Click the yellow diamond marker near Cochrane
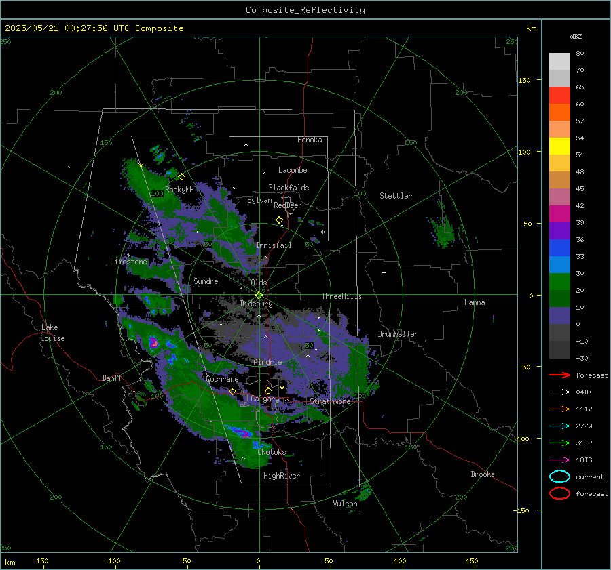 pyautogui.click(x=232, y=391)
